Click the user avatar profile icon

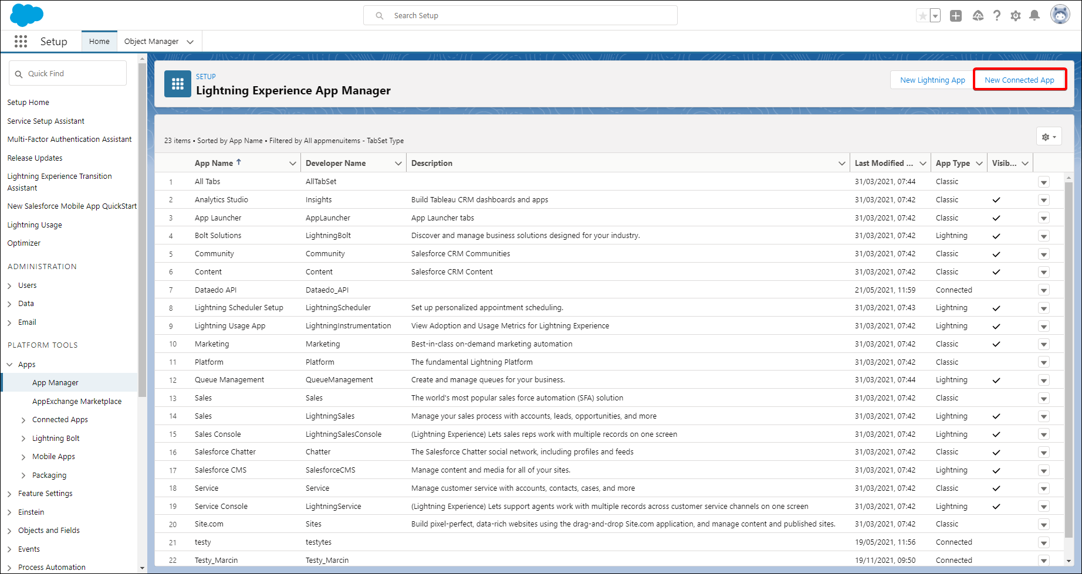[1060, 15]
